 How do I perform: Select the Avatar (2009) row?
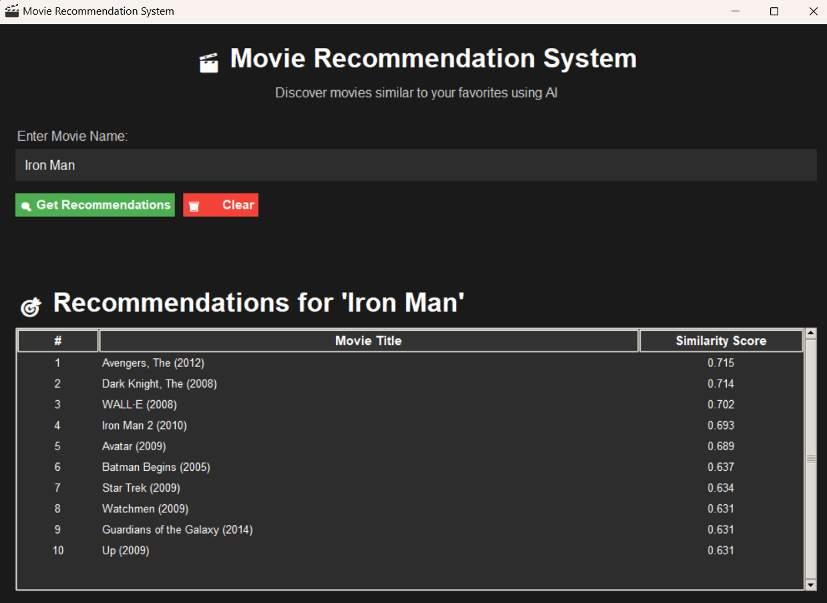410,446
